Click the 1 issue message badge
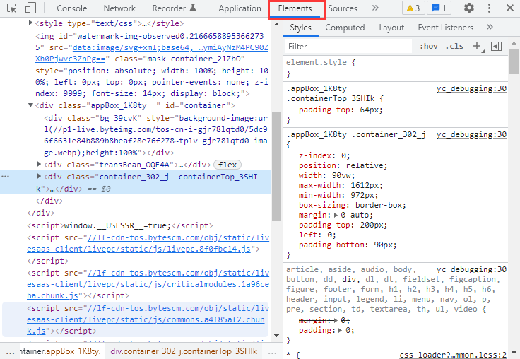 click(439, 8)
